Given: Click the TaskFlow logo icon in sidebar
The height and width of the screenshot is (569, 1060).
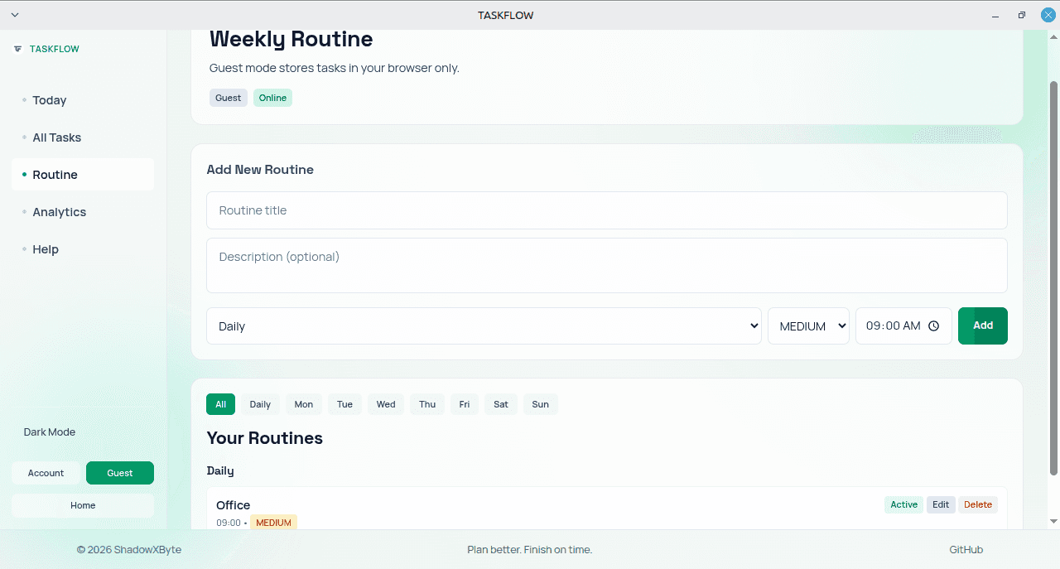Looking at the screenshot, I should click(x=18, y=49).
